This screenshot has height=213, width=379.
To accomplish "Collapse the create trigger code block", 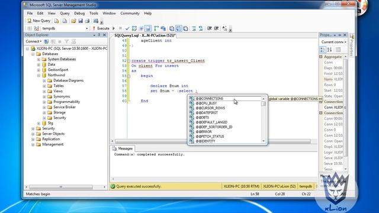I will pos(129,61).
